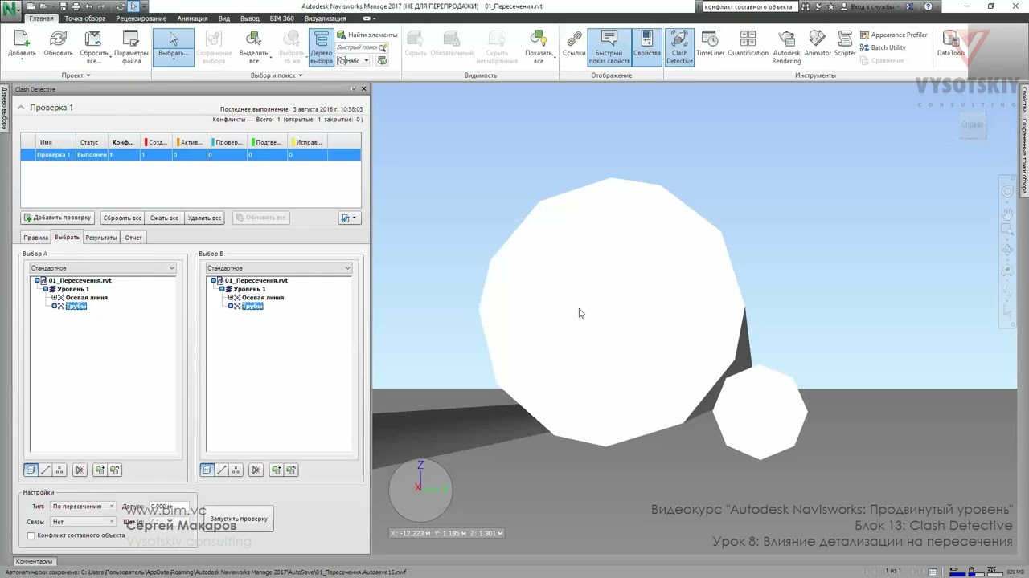This screenshot has height=578, width=1029.
Task: Click the Navisworks application menu logo
Action: [11, 9]
